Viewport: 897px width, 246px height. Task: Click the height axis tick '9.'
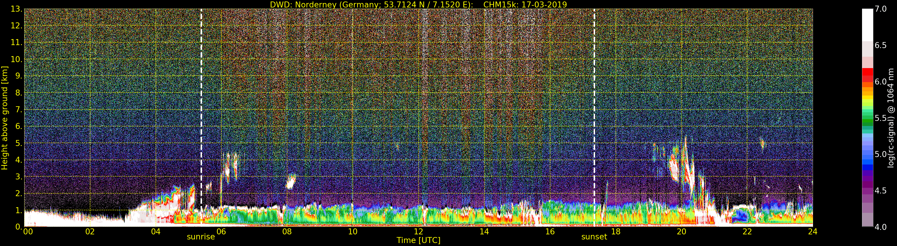[x=19, y=76]
